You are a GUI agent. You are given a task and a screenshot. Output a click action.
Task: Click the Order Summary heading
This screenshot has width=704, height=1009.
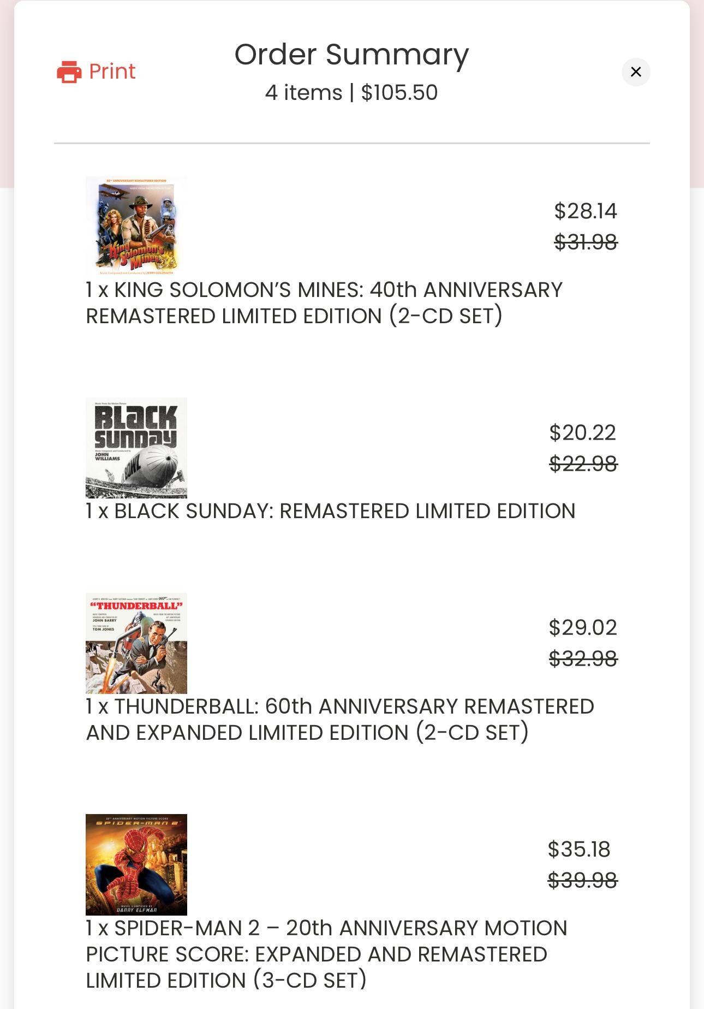coord(351,55)
